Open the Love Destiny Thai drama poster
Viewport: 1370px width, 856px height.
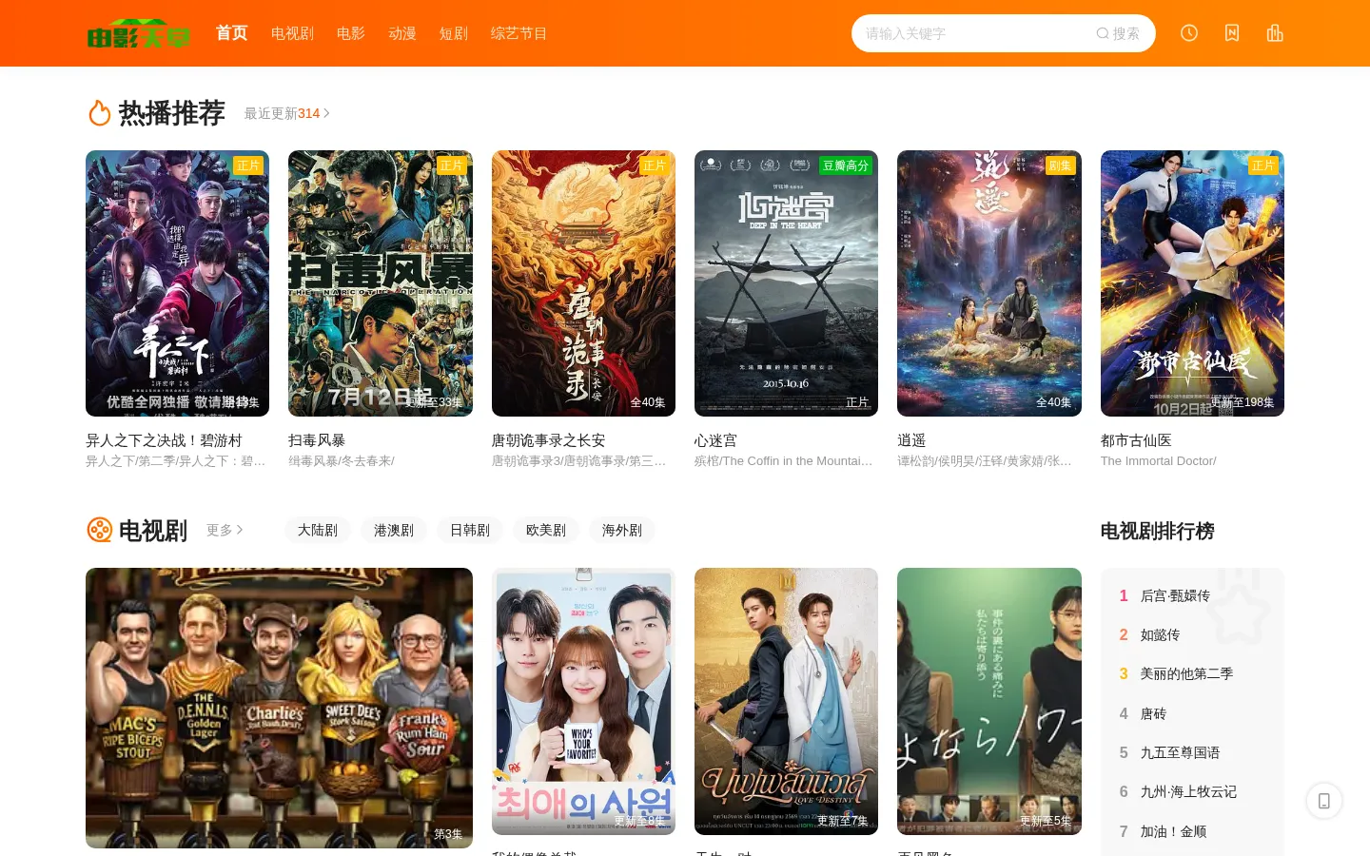786,701
